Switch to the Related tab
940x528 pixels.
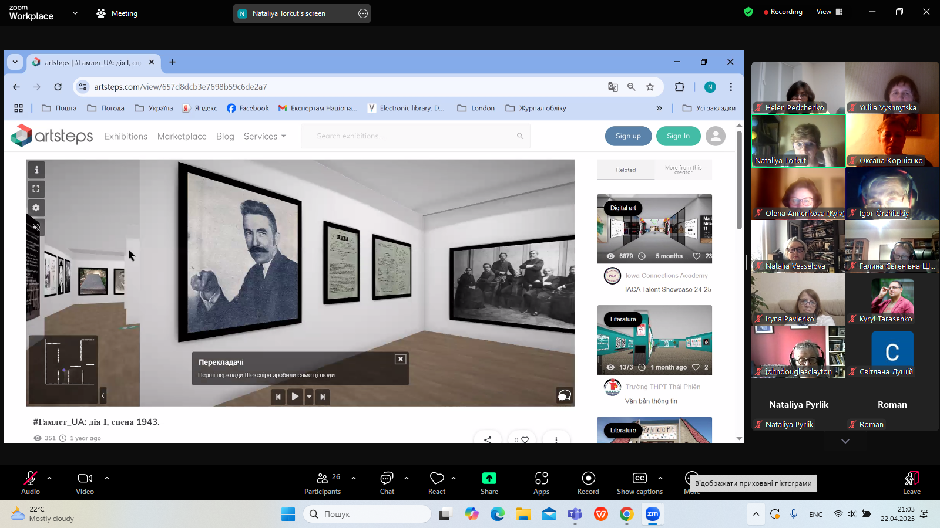(626, 170)
